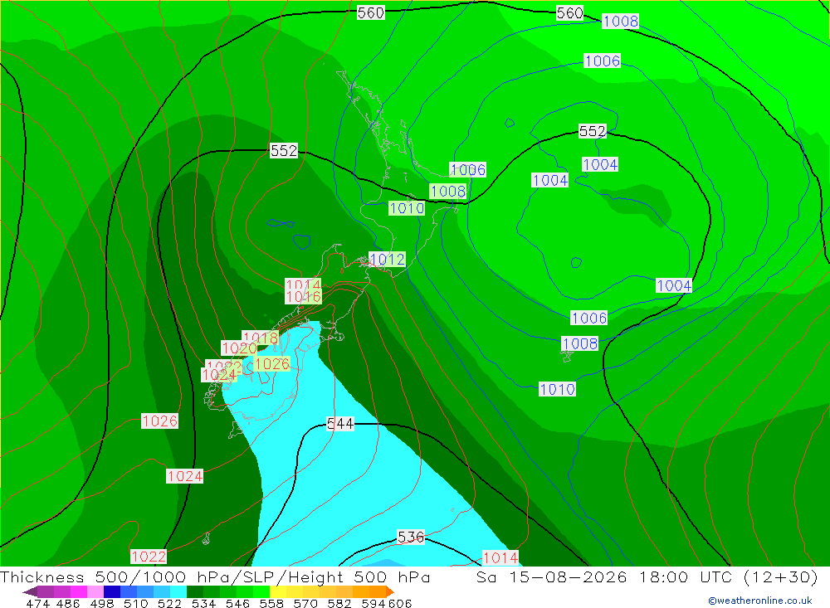Select the cyan legend swatch near 522
Viewport: 830px width, 608px height.
click(x=178, y=591)
